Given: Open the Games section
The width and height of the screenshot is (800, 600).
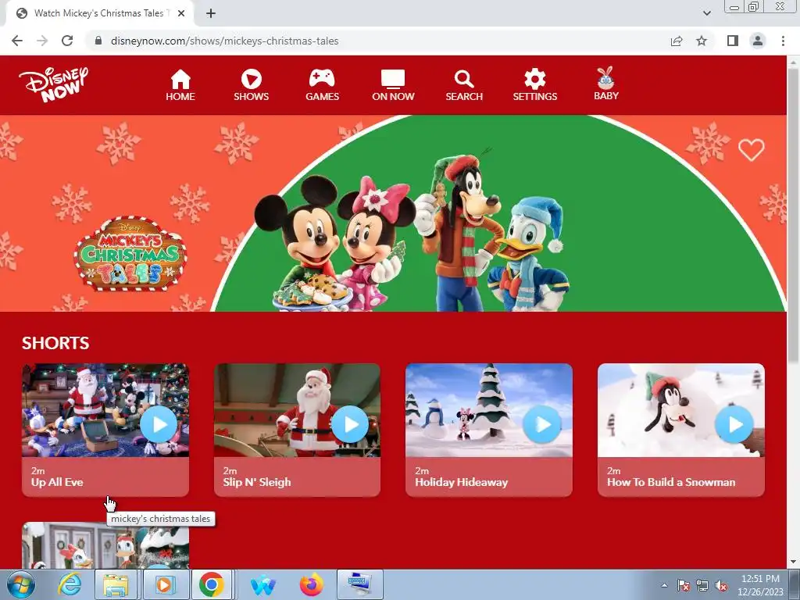Looking at the screenshot, I should click(322, 85).
